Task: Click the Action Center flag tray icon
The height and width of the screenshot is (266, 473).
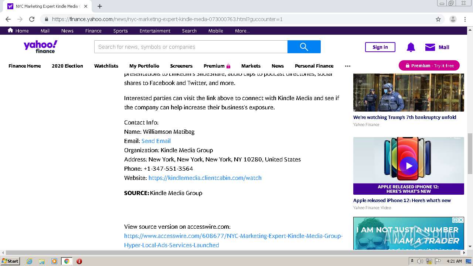Action: tap(438, 261)
